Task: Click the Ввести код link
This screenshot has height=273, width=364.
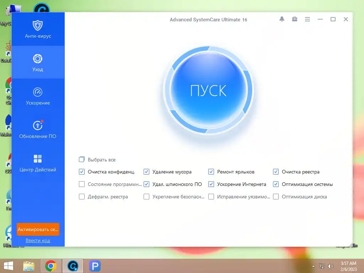Action: pyautogui.click(x=38, y=241)
